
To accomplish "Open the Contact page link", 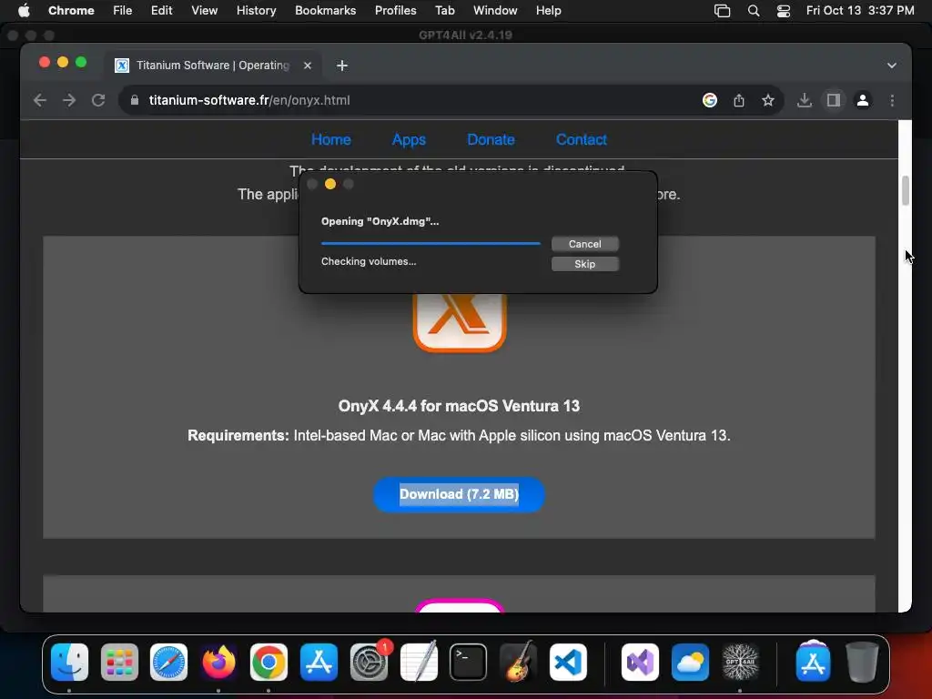I will [x=582, y=139].
